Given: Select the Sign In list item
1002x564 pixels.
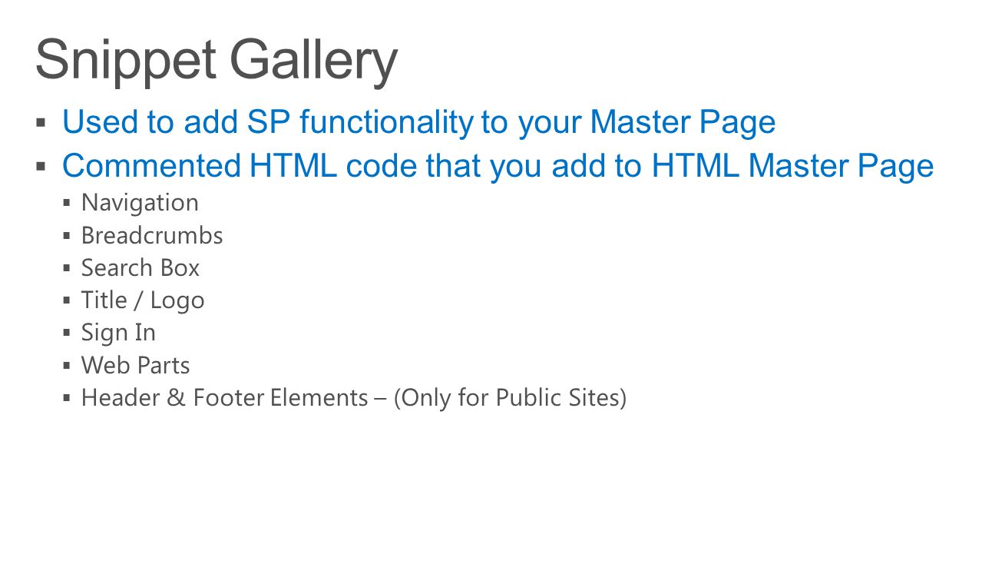Looking at the screenshot, I should [118, 333].
